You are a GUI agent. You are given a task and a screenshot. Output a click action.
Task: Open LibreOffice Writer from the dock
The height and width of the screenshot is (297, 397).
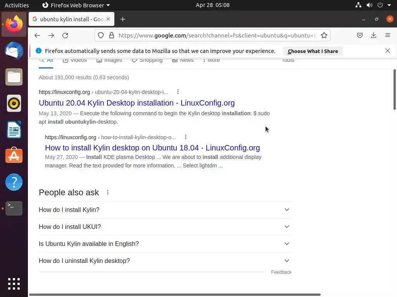(14, 130)
